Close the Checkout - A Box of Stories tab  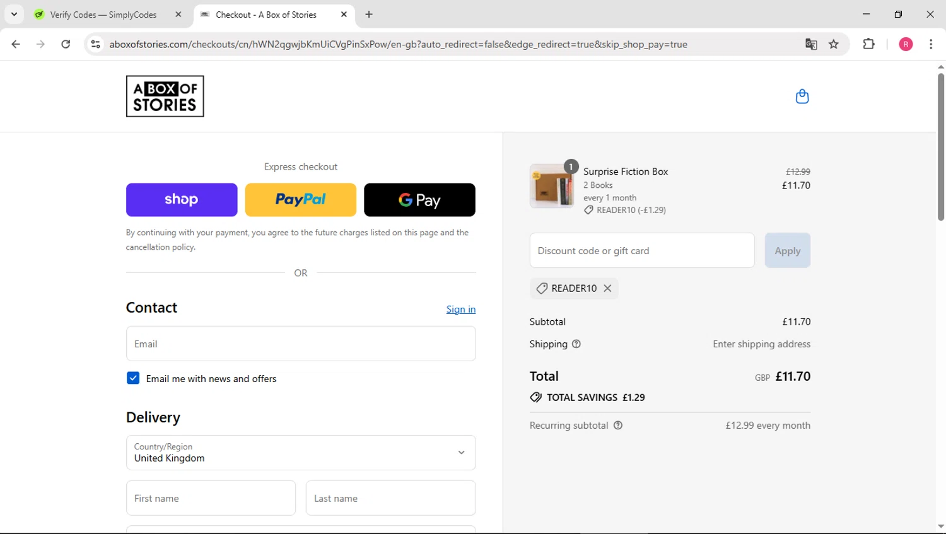pyautogui.click(x=344, y=15)
